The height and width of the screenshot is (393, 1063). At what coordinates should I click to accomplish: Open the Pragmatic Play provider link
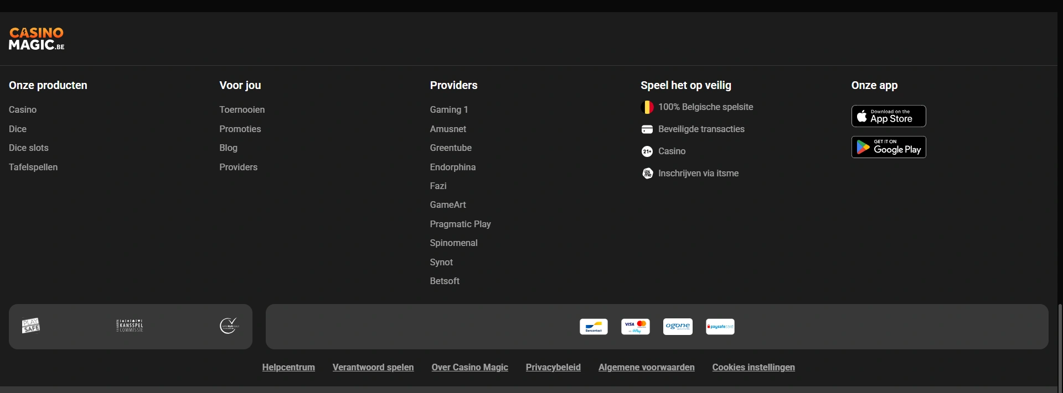coord(460,224)
